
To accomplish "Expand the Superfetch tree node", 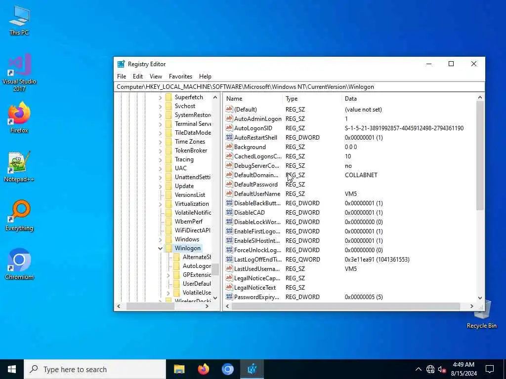I will pyautogui.click(x=160, y=97).
